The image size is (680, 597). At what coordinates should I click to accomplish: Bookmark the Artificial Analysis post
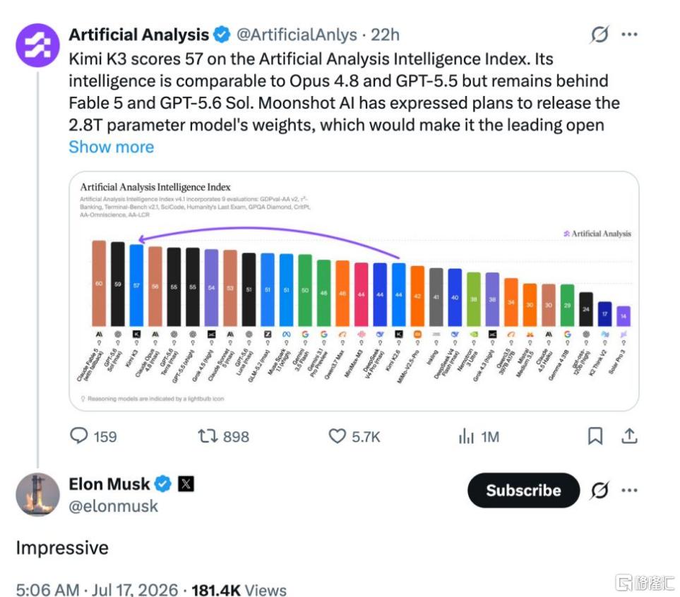click(x=595, y=435)
